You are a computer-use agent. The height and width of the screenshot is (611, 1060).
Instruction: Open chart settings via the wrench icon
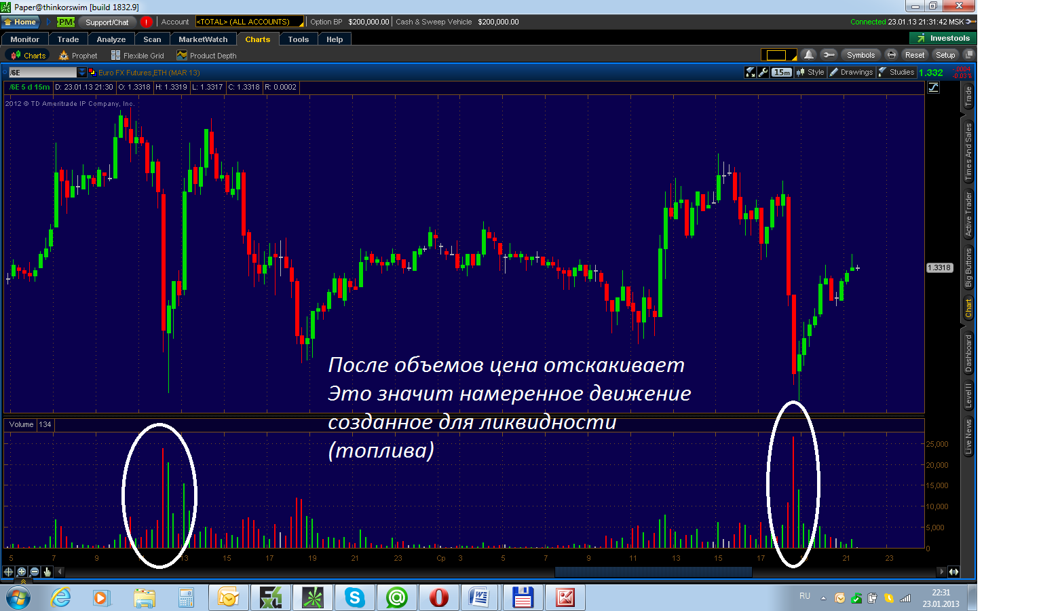[x=763, y=72]
